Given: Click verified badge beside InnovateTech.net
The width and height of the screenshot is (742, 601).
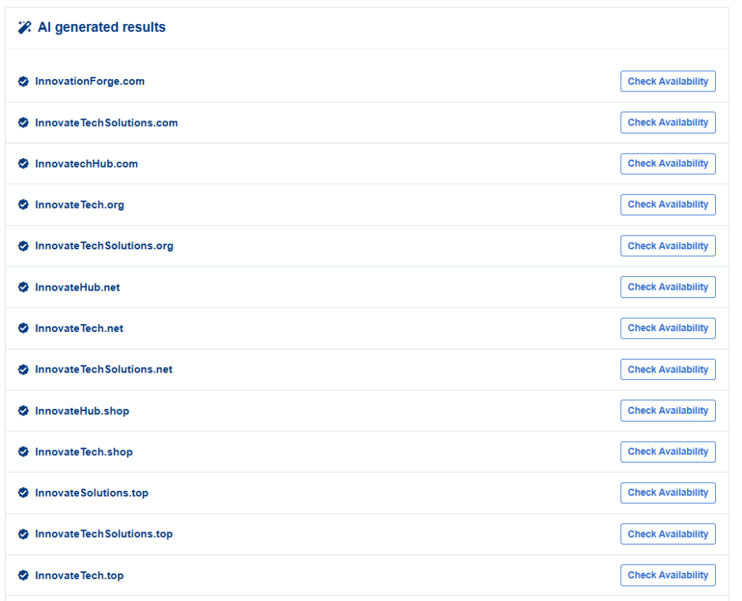Looking at the screenshot, I should (23, 328).
